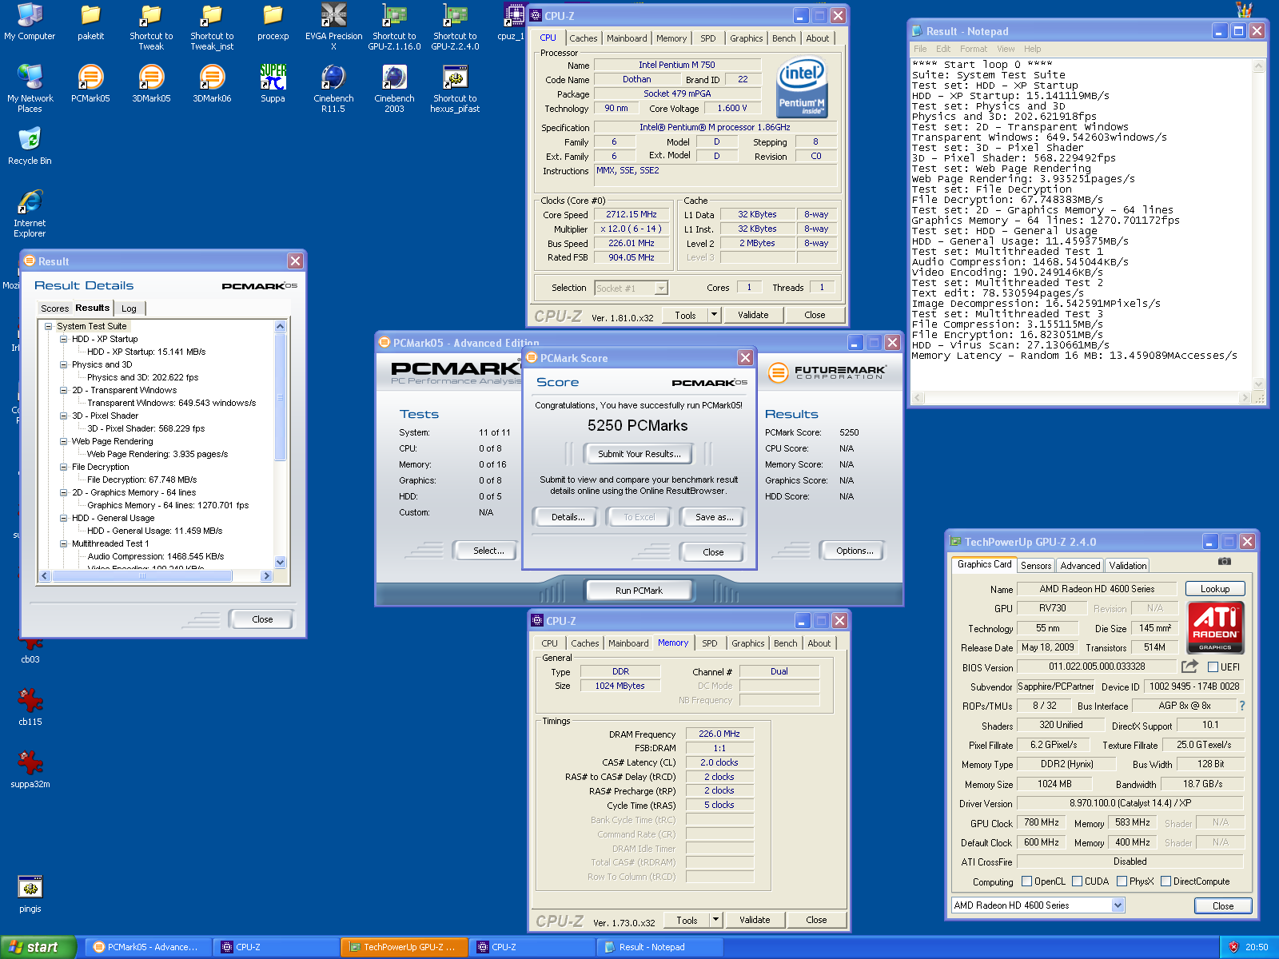Toggle OpenCL checkbox in GPU-Z

pos(1027,881)
